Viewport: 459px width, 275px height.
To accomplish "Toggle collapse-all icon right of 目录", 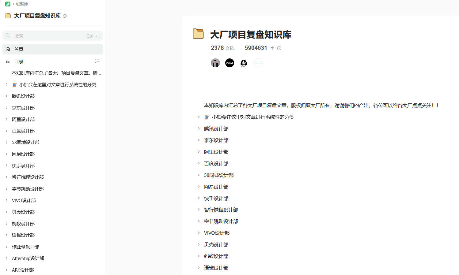I will pos(97,61).
